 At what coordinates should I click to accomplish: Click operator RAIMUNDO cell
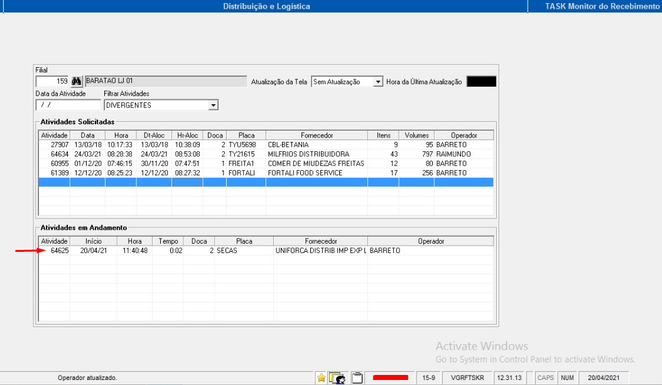click(464, 154)
